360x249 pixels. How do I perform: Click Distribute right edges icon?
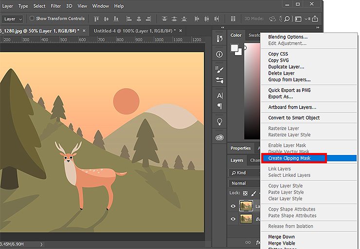[216, 19]
